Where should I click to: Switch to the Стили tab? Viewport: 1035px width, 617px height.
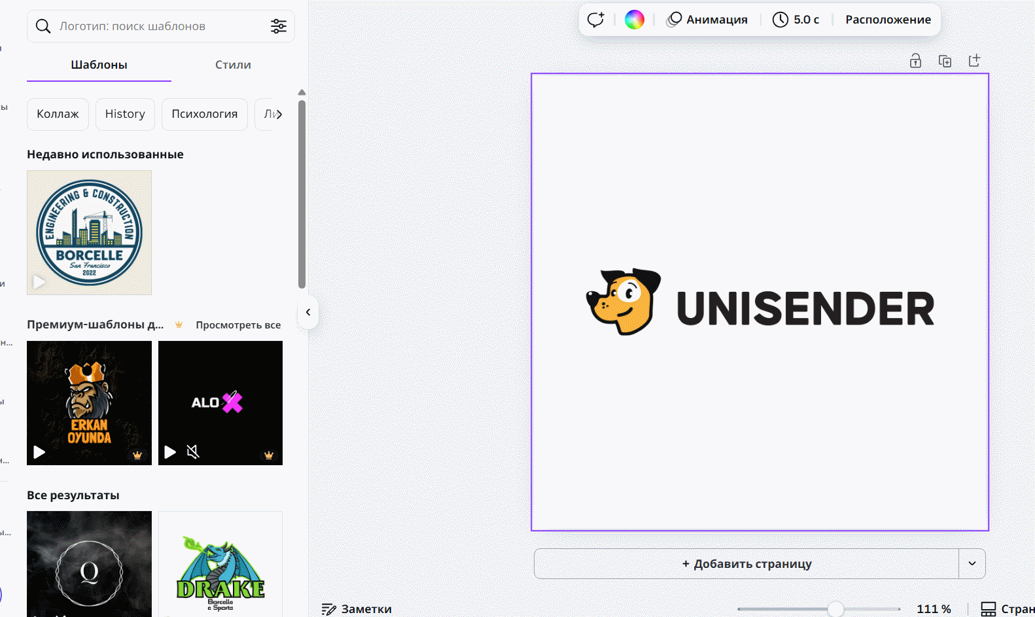233,65
